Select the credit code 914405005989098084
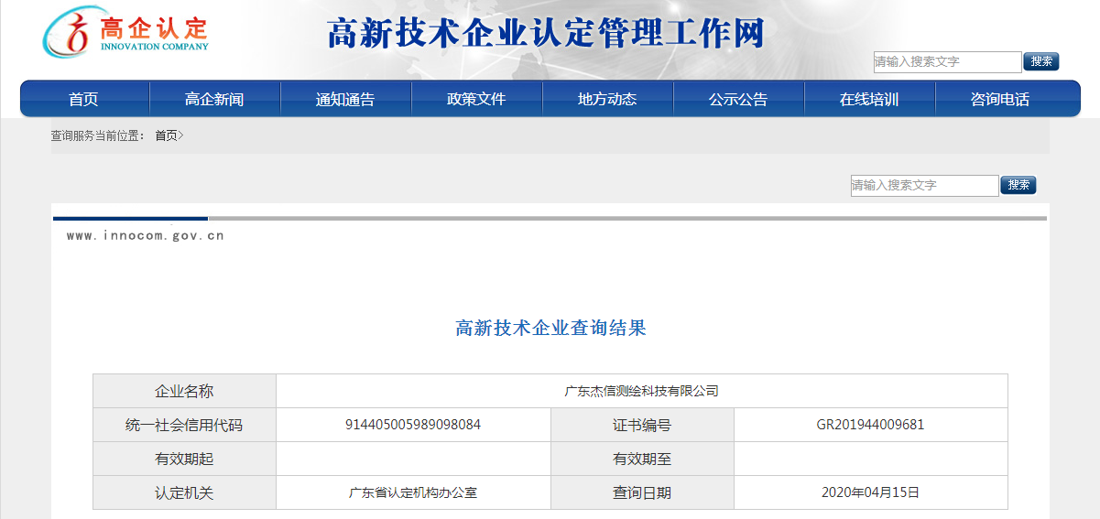The width and height of the screenshot is (1100, 519). [x=413, y=425]
